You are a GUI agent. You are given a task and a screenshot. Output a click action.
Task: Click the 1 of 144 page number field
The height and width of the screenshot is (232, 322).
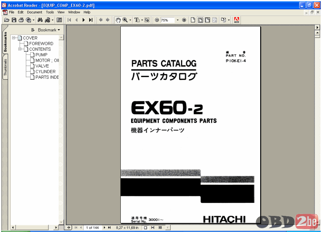(x=92, y=228)
